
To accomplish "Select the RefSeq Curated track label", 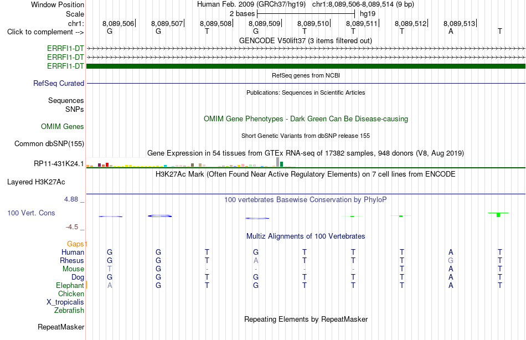I will tap(59, 83).
